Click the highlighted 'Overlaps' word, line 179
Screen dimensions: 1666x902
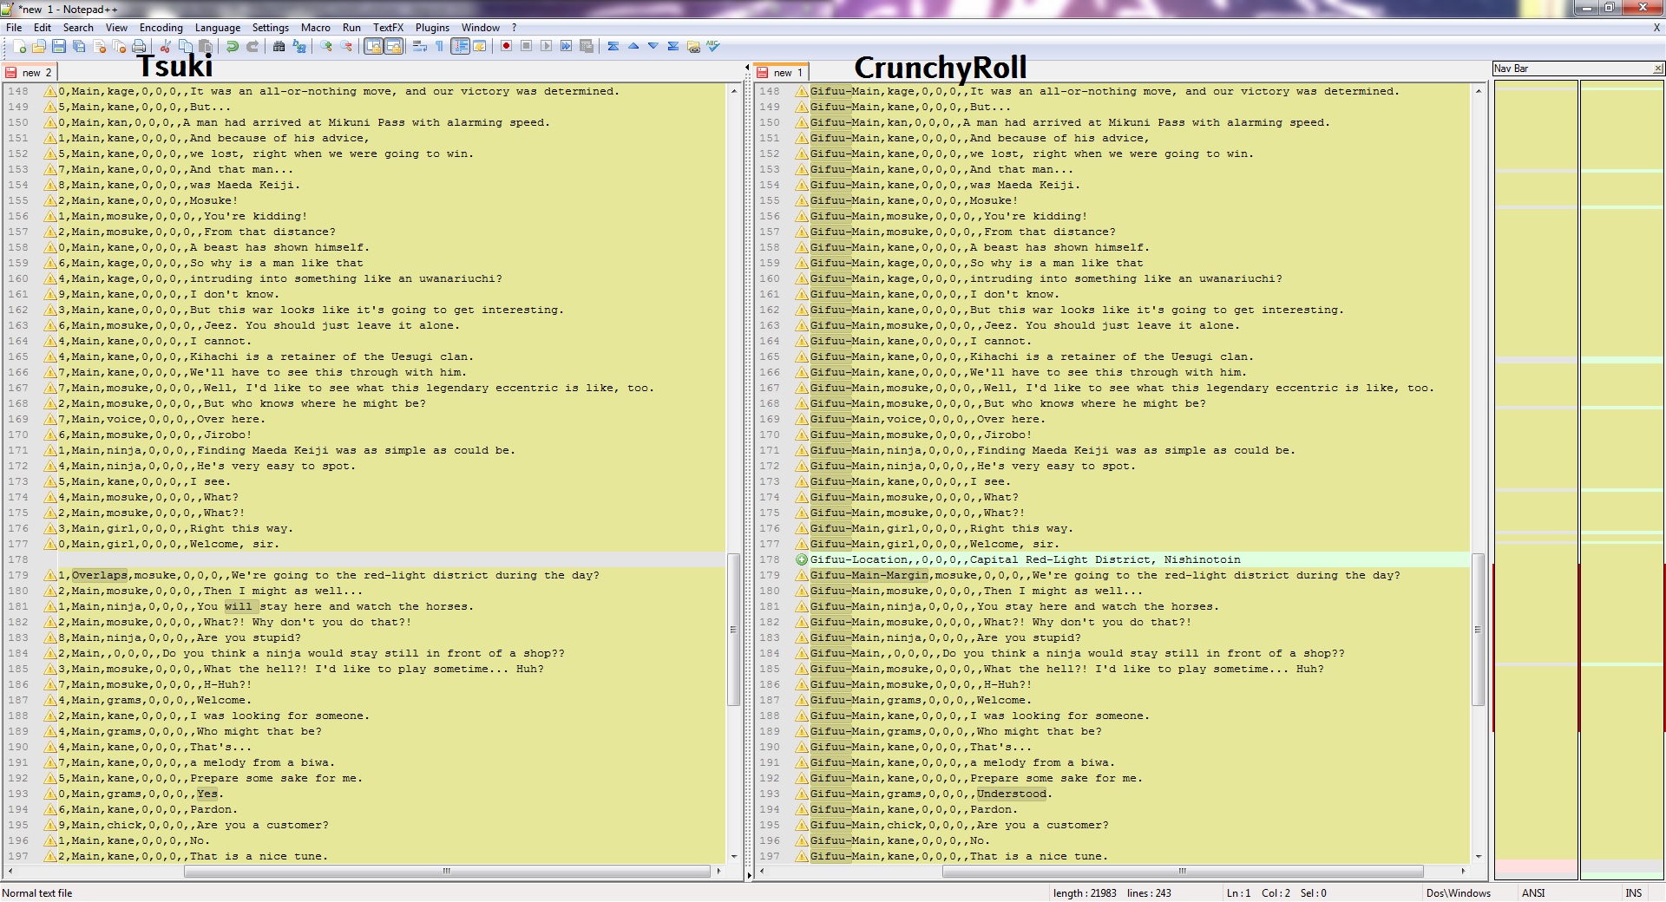(100, 575)
